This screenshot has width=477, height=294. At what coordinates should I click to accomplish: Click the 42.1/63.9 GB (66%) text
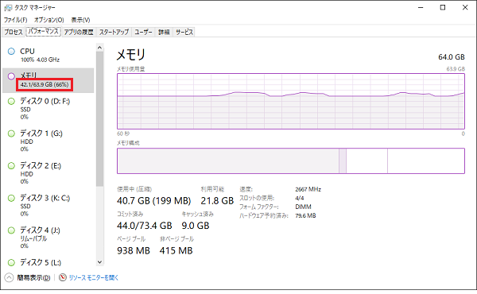45,84
